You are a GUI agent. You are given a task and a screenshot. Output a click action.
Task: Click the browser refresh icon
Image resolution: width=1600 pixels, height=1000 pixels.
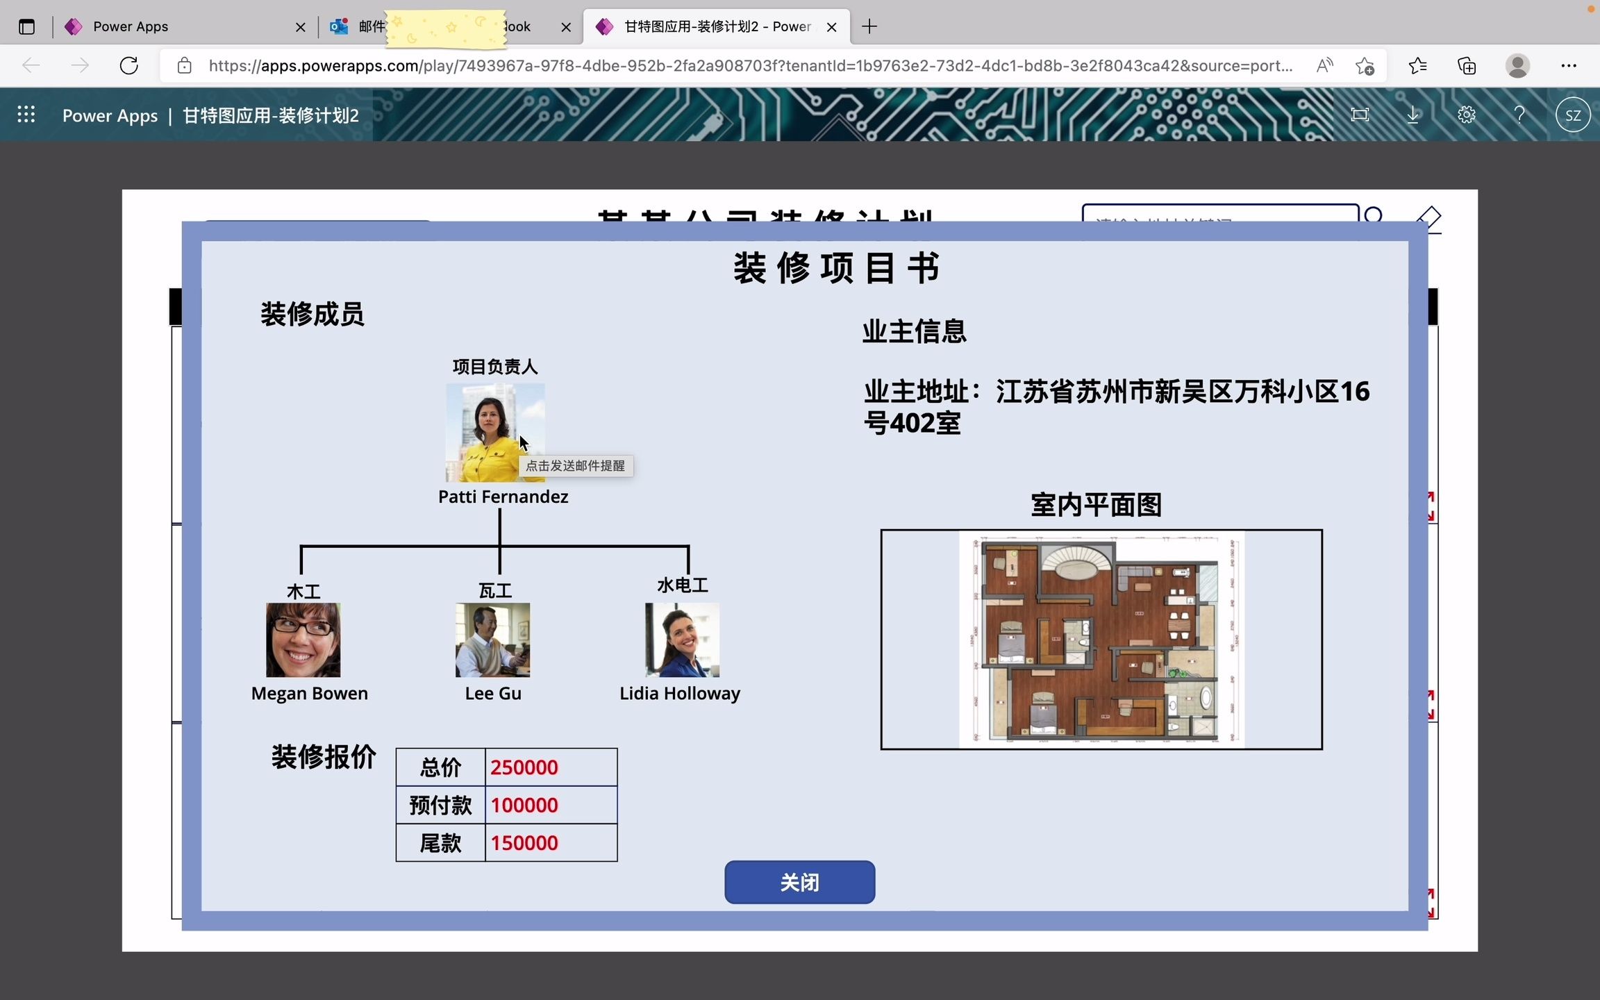click(x=128, y=65)
